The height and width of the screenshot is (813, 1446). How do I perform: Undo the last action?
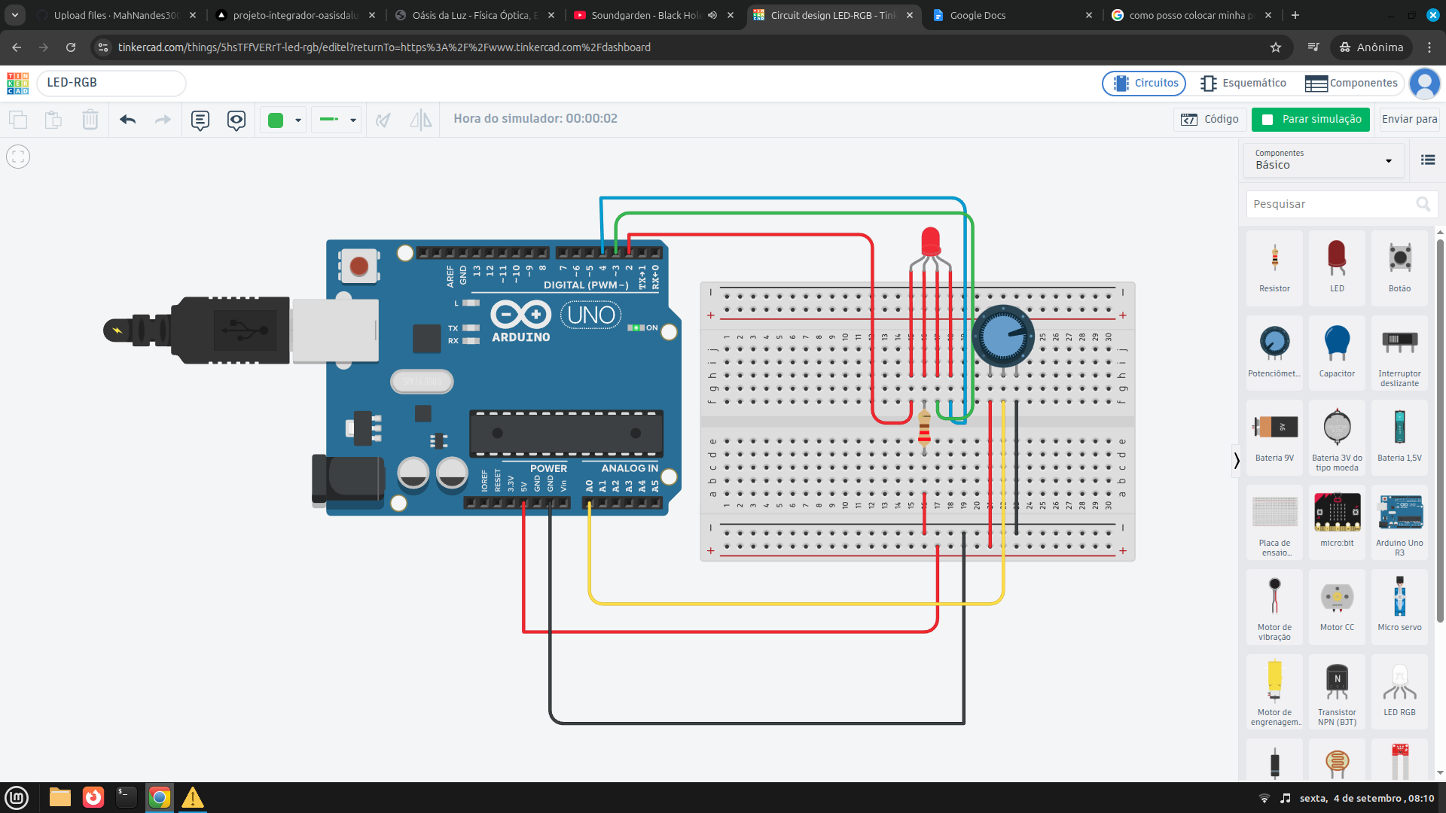(x=128, y=120)
